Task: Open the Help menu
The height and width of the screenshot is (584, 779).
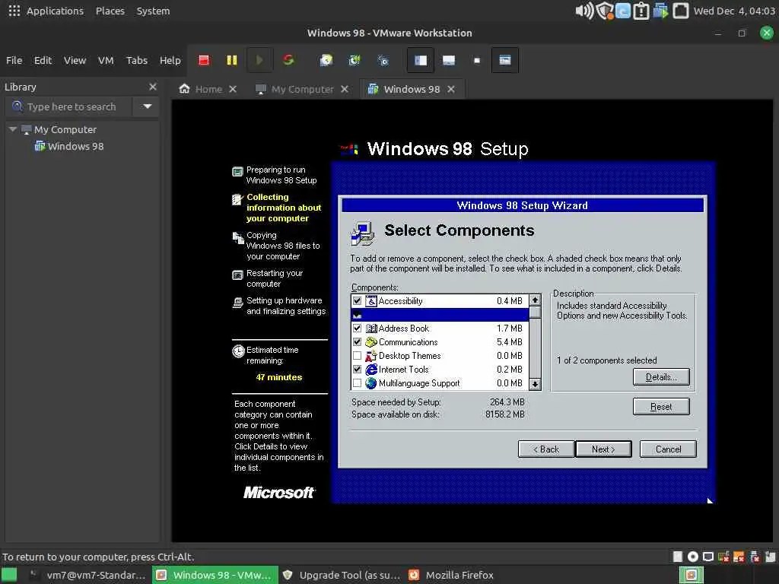Action: tap(170, 60)
